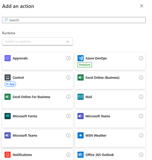The image size is (152, 160).
Task: Show info for Excel Online For Business
Action: (68, 97)
